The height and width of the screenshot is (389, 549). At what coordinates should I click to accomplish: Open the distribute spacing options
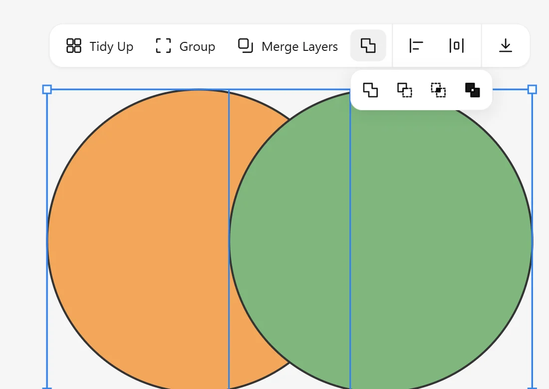456,46
